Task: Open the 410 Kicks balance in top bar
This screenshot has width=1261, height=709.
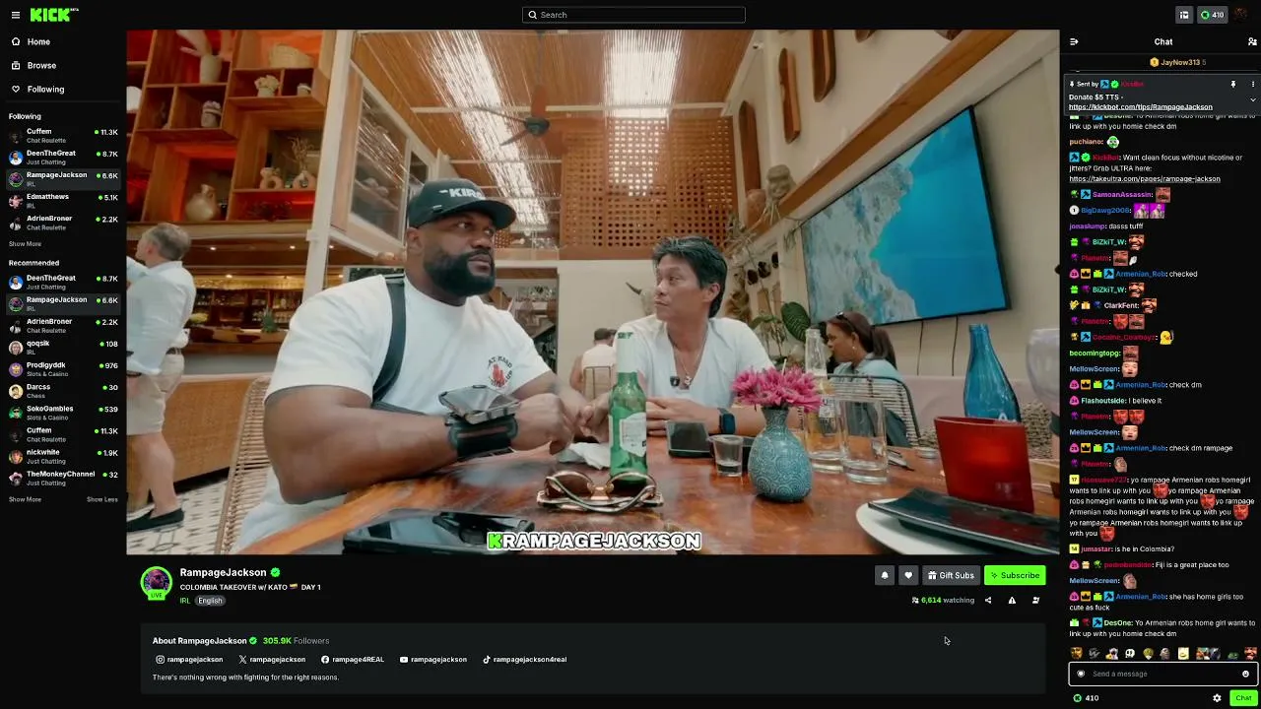Action: point(1212,15)
